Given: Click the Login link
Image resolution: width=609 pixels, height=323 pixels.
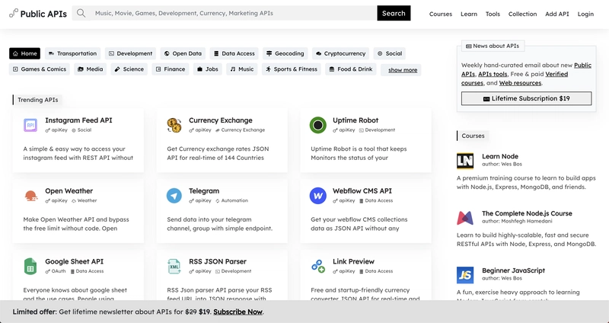Looking at the screenshot, I should click(x=585, y=14).
